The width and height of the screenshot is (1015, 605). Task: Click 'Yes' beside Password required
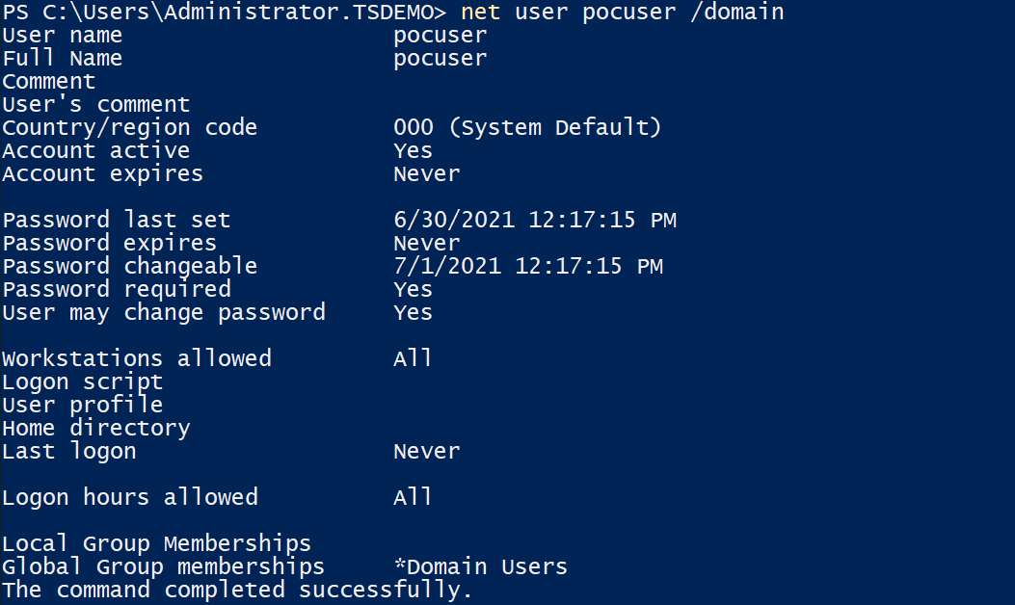[x=413, y=289]
